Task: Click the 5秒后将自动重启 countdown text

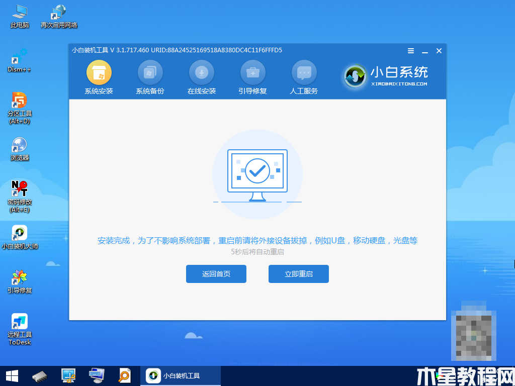Action: pos(257,252)
